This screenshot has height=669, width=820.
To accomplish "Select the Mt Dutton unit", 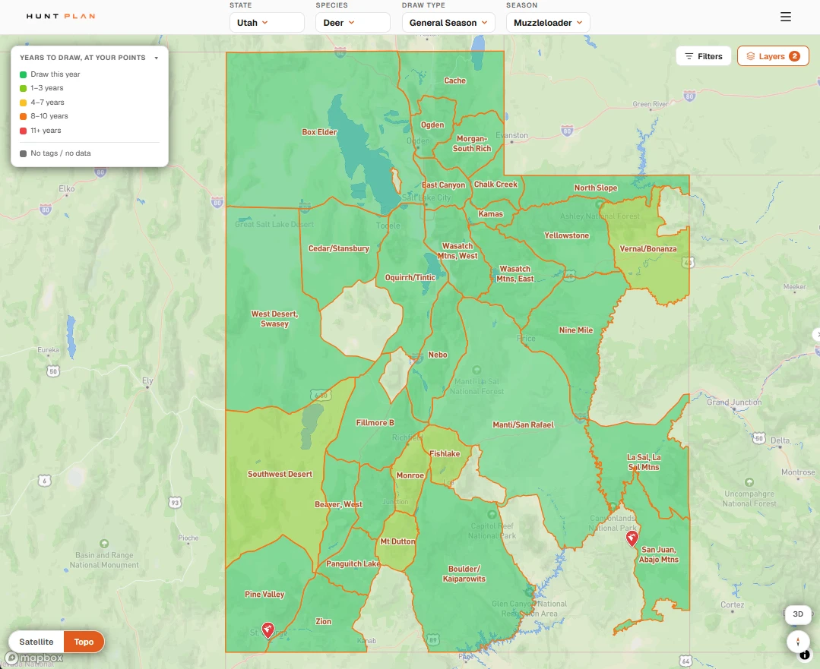I will coord(397,541).
